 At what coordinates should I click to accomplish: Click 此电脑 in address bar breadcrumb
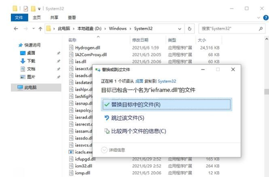point(64,29)
